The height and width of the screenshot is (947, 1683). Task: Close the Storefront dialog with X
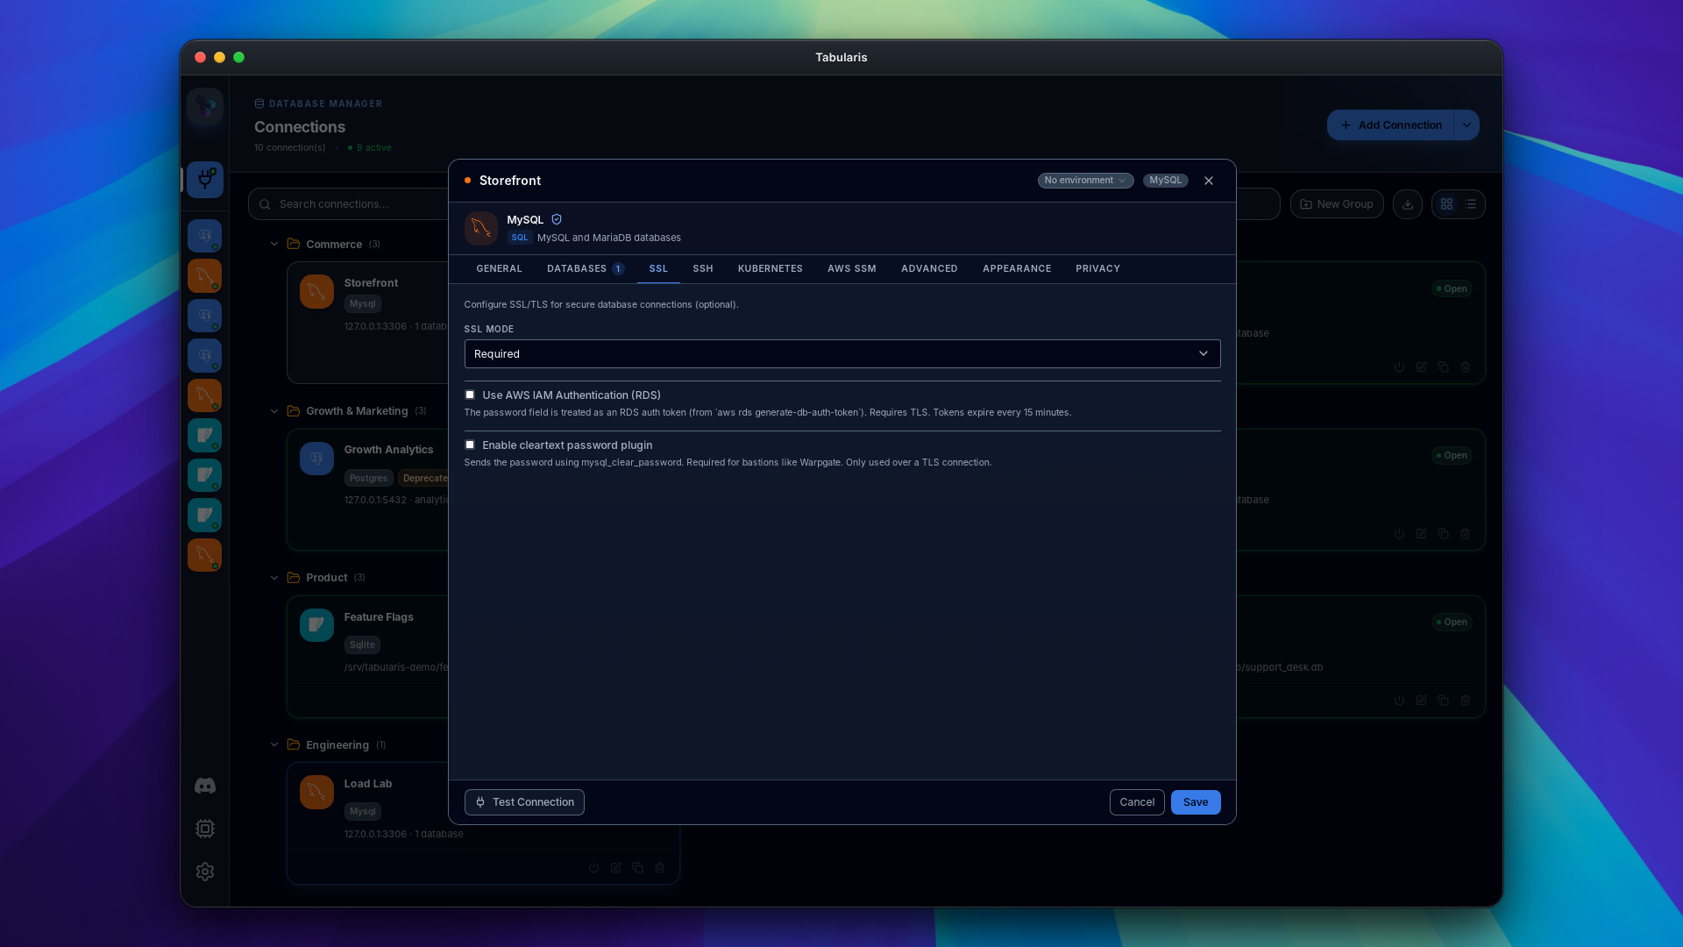coord(1209,181)
